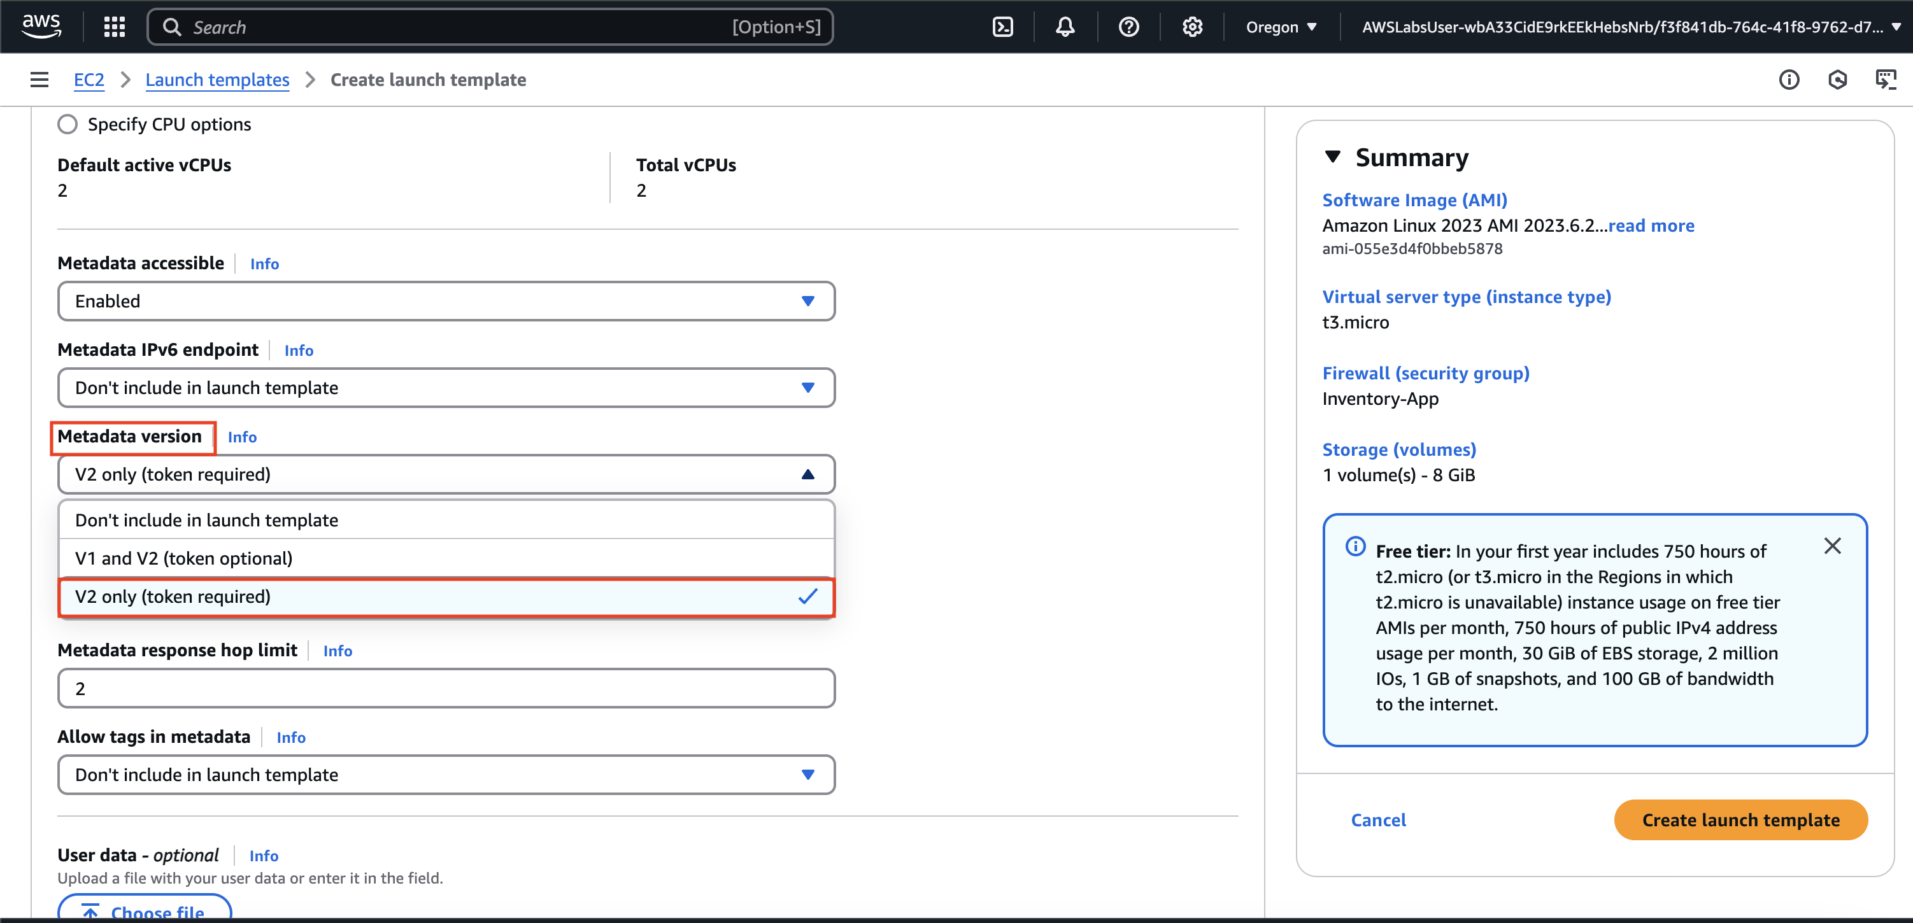Click read more on the AMI description
The height and width of the screenshot is (923, 1913).
[1651, 225]
